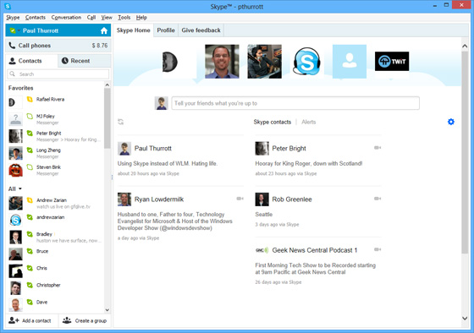
Task: Open the blue gear feed settings
Action: point(450,122)
